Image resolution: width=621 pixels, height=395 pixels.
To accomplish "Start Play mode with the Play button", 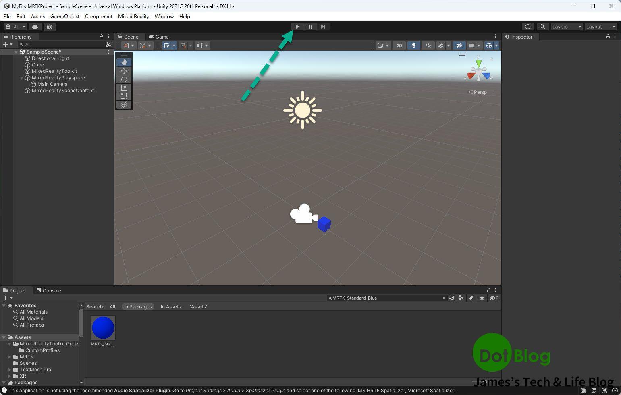I will point(297,27).
